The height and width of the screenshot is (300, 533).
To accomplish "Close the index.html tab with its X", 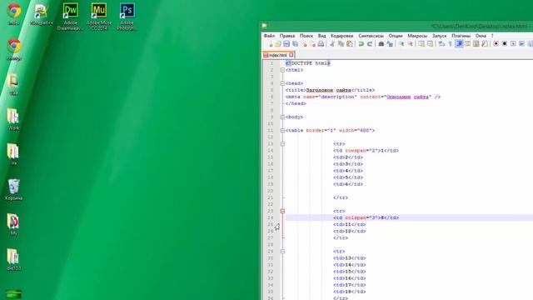I will [291, 55].
